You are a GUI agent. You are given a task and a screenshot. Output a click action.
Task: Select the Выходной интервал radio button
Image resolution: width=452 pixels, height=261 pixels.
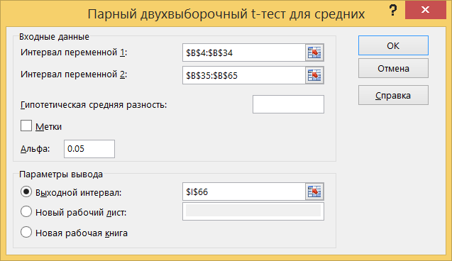[26, 191]
